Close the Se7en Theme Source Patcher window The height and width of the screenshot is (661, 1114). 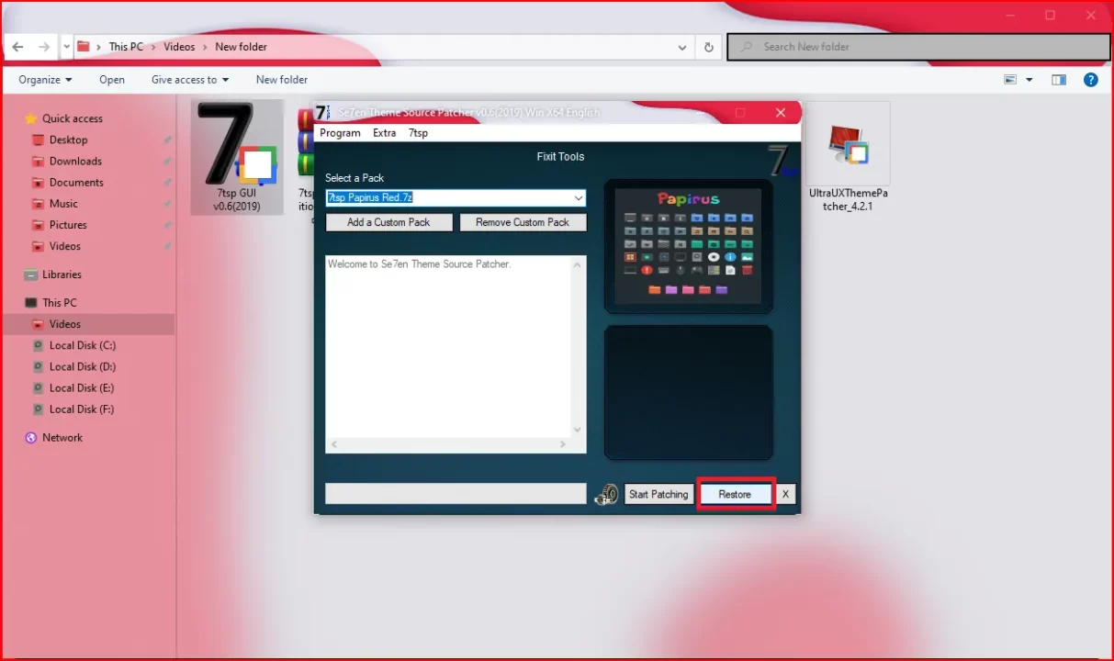coord(781,113)
